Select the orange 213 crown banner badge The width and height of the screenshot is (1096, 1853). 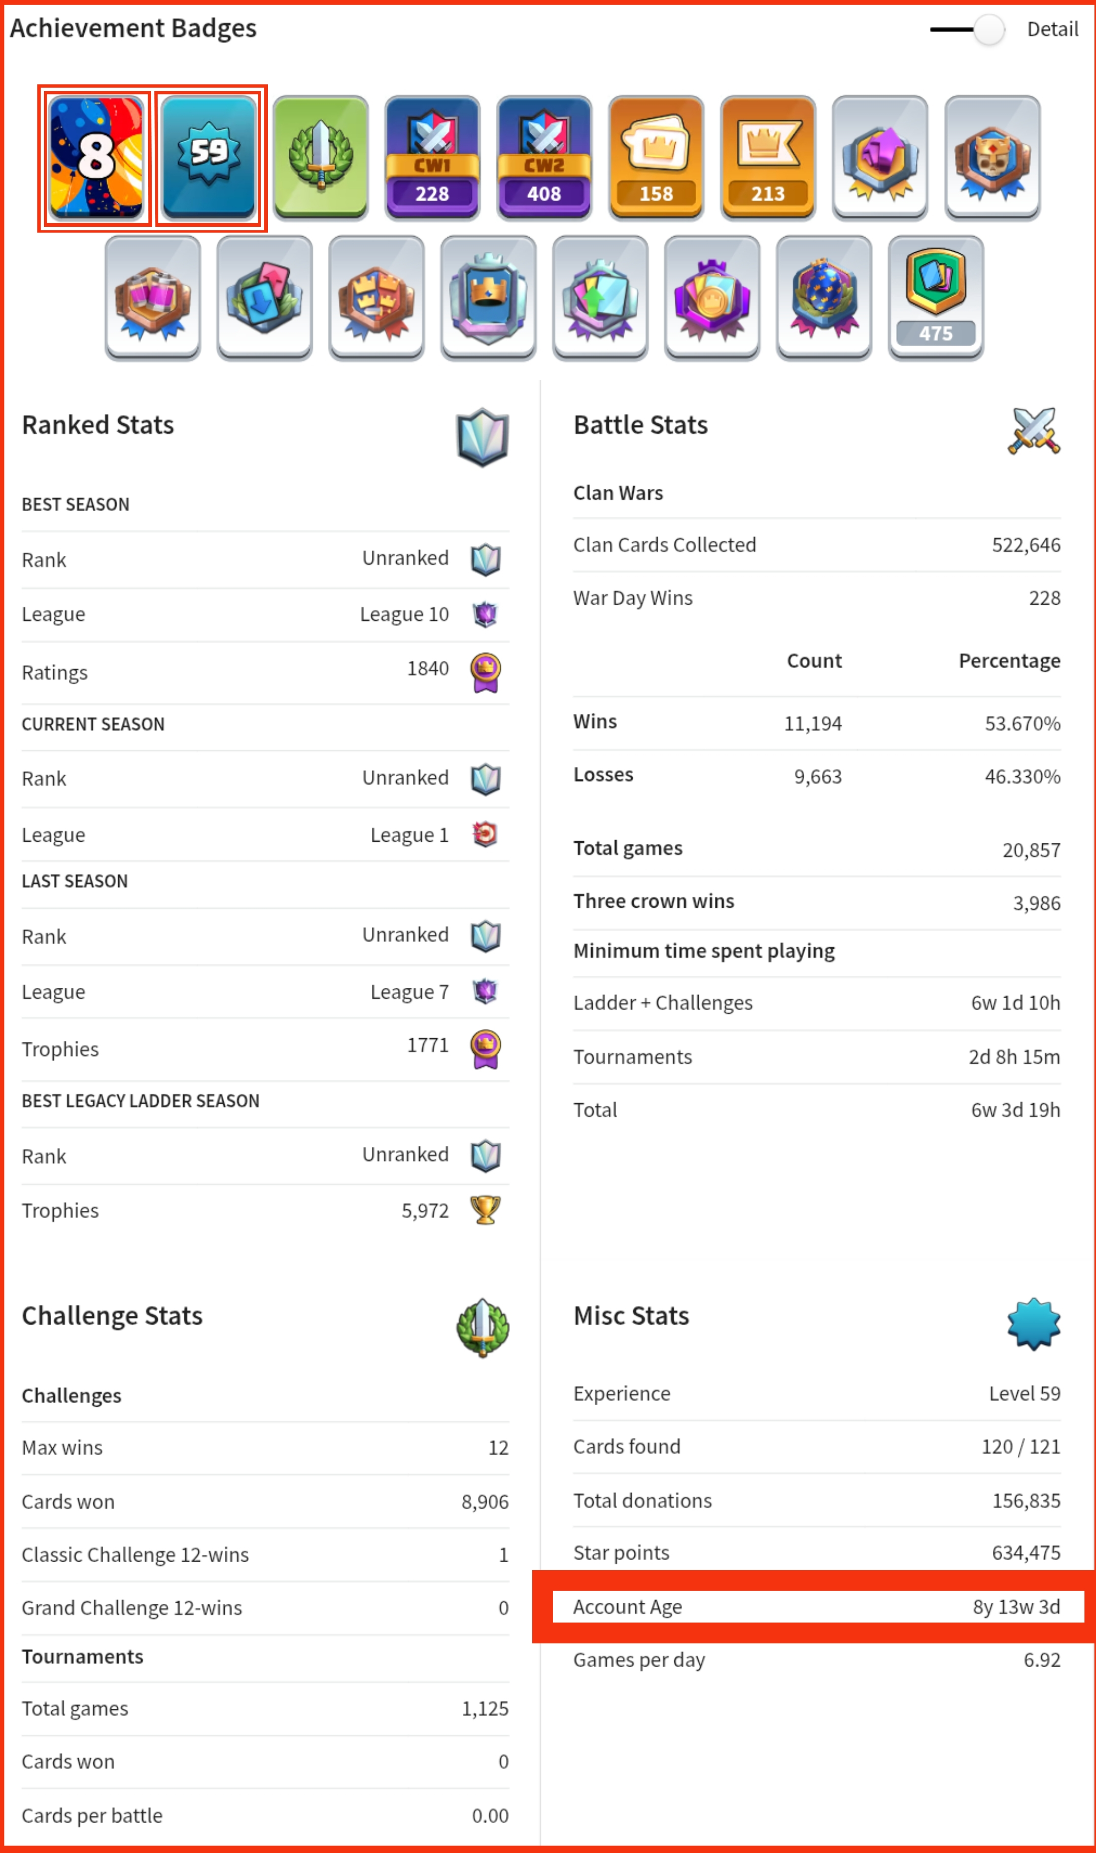[x=768, y=157]
